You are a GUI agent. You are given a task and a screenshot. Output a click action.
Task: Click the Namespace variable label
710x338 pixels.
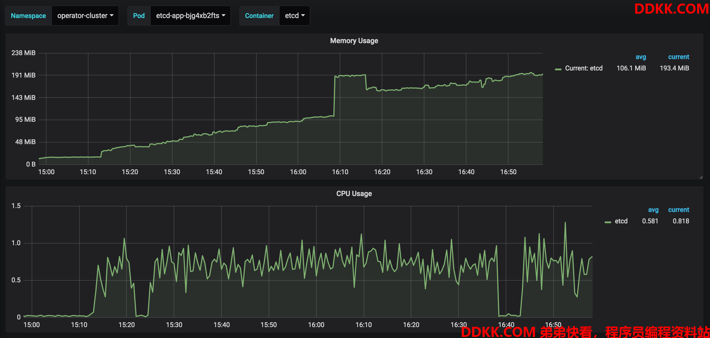[x=28, y=16]
